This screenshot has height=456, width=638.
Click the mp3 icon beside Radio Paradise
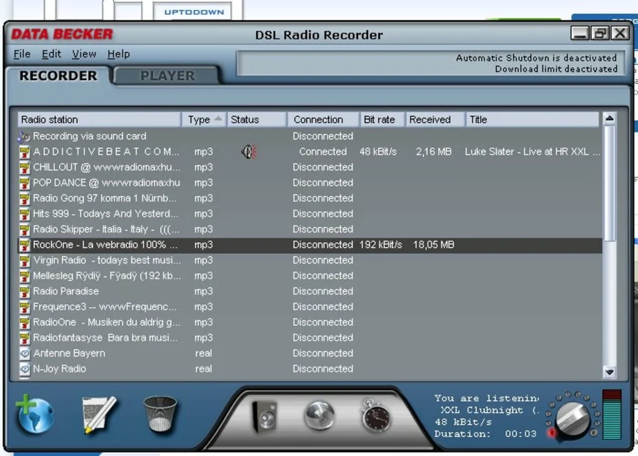pyautogui.click(x=24, y=291)
